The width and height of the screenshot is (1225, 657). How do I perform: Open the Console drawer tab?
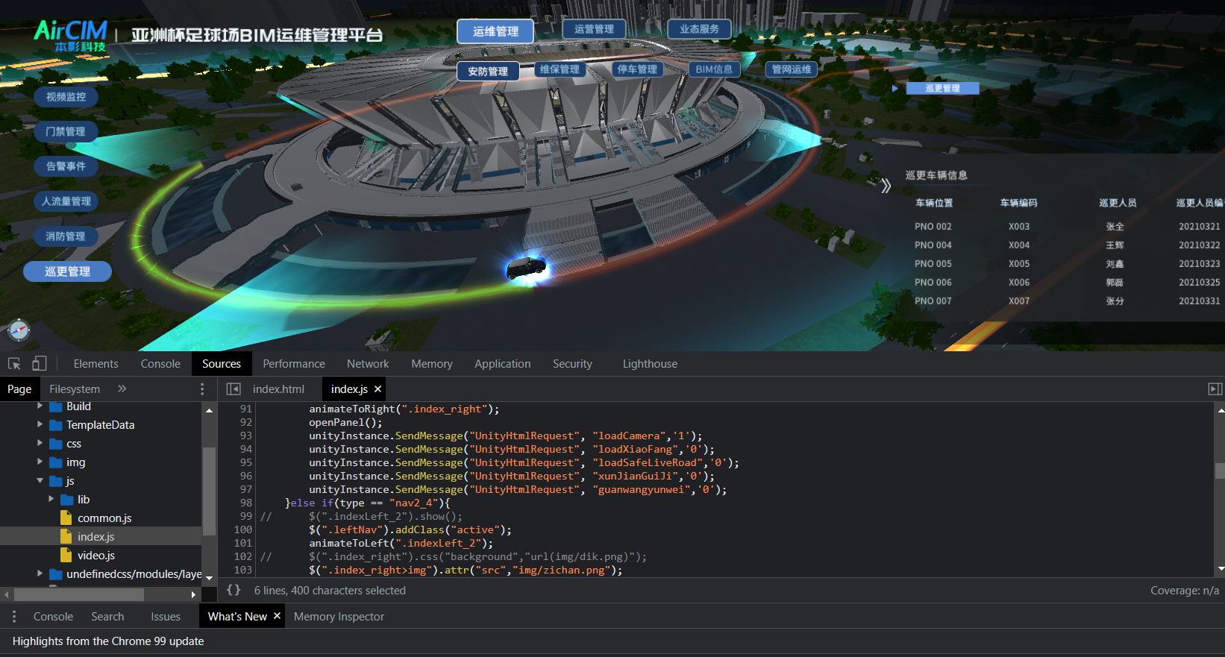pos(53,617)
